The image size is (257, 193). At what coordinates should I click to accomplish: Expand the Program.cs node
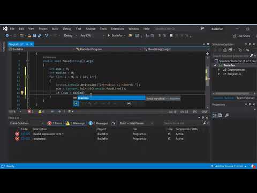pyautogui.click(x=219, y=74)
